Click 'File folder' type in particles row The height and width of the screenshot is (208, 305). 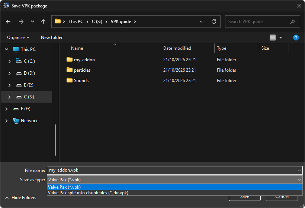(x=227, y=70)
